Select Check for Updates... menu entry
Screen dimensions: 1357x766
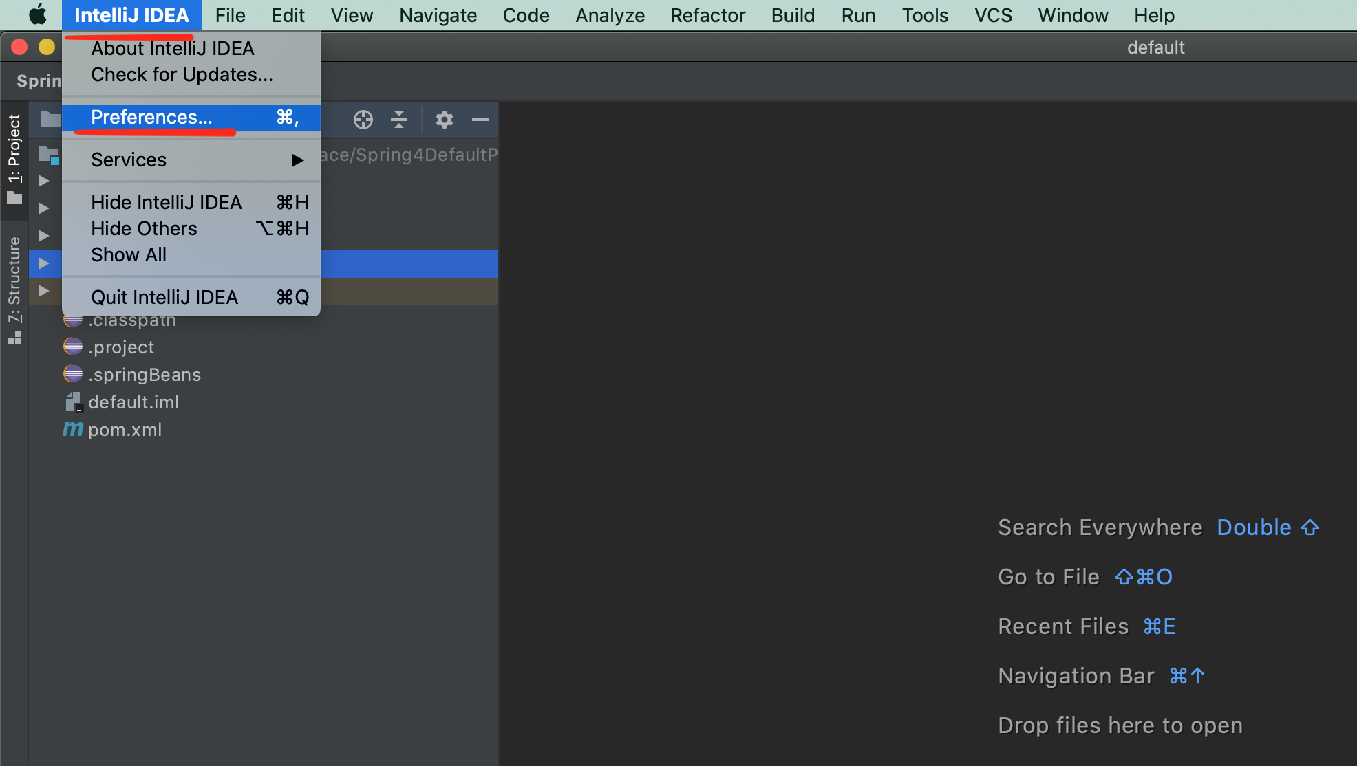(x=182, y=74)
